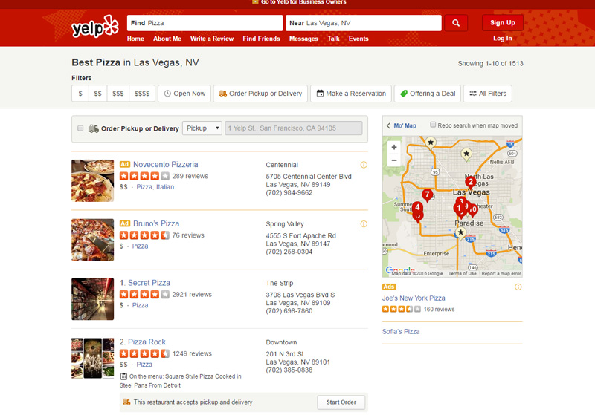Open the Novecento Pizzeria listing
Screen dimensions: 595x415
pyautogui.click(x=165, y=164)
